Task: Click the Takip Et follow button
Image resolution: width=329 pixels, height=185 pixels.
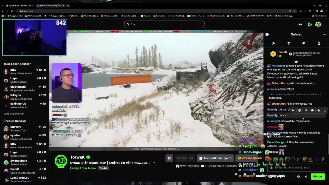Action: coord(185,158)
